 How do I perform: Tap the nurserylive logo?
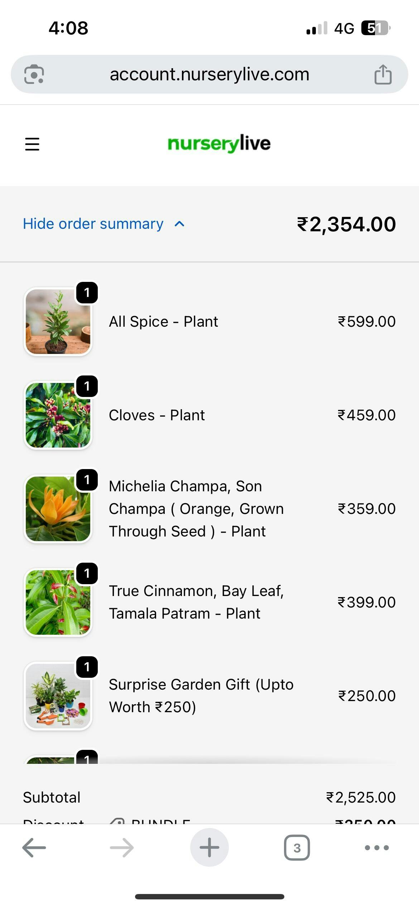pos(219,144)
